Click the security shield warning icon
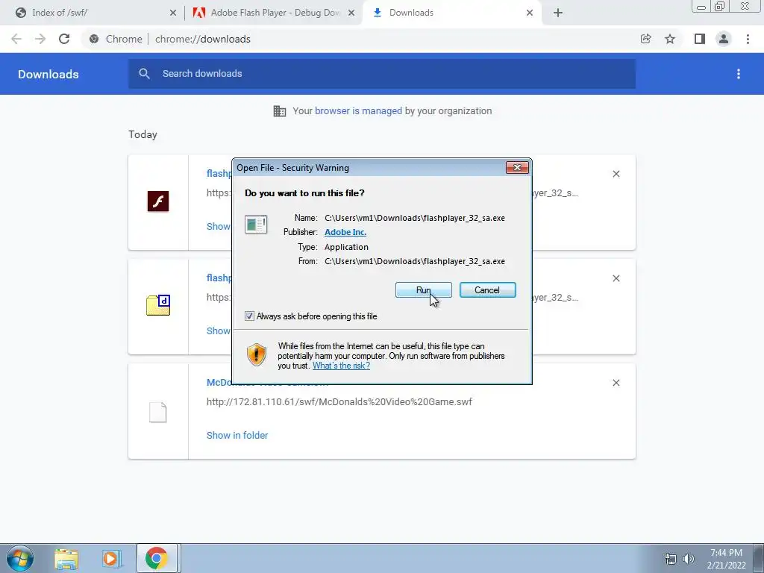The width and height of the screenshot is (764, 573). pos(257,354)
